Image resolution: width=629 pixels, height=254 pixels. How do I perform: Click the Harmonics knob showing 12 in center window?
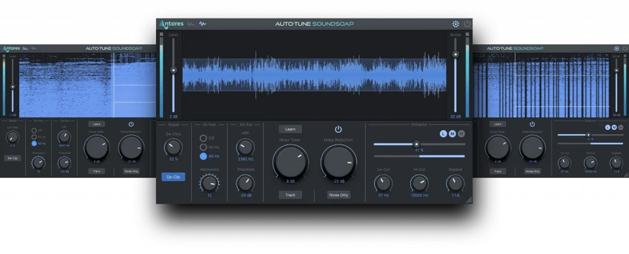pos(209,183)
